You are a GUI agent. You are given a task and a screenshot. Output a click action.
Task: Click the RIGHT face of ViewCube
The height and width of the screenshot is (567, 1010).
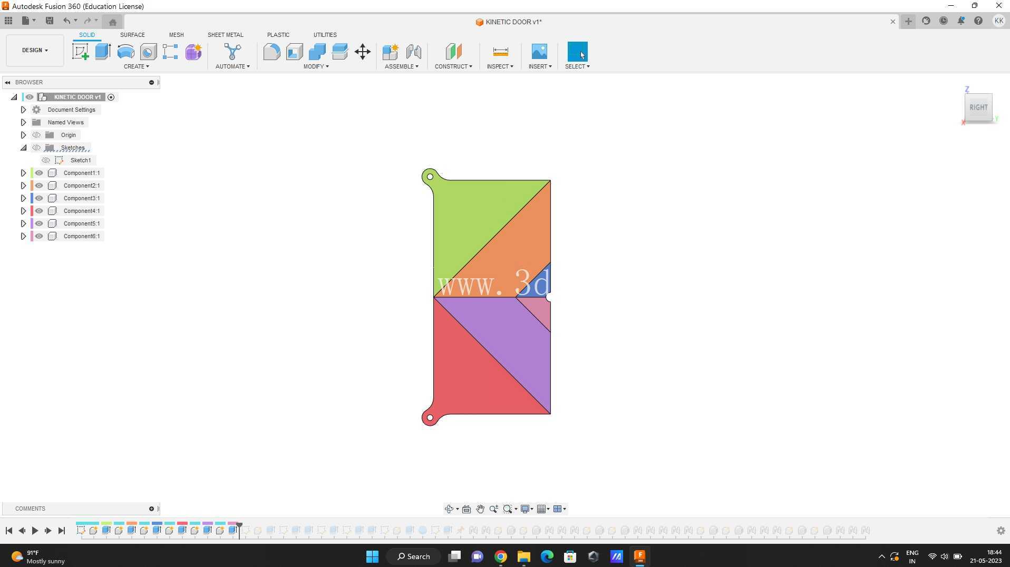[x=978, y=107]
